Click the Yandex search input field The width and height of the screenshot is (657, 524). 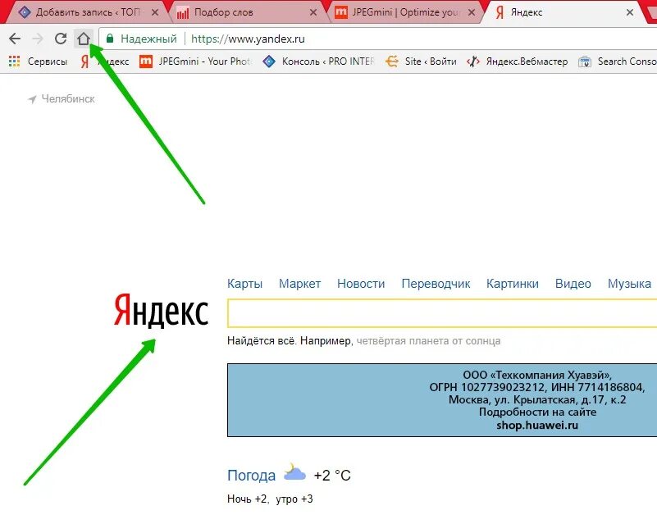[x=442, y=313]
